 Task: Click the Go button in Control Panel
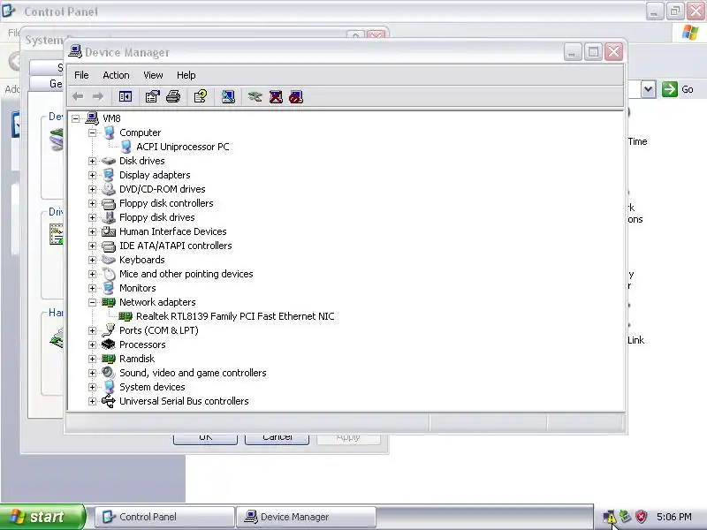point(678,89)
